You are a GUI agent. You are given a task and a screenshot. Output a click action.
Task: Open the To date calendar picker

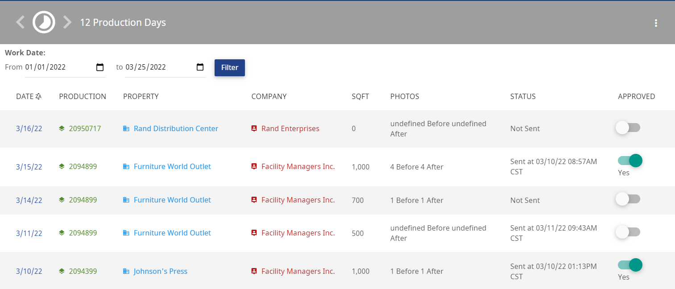[200, 67]
